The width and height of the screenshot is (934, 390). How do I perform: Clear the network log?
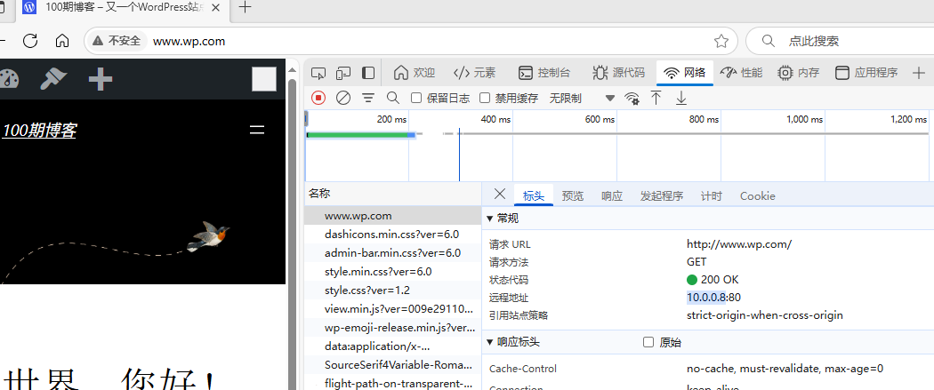click(x=343, y=98)
